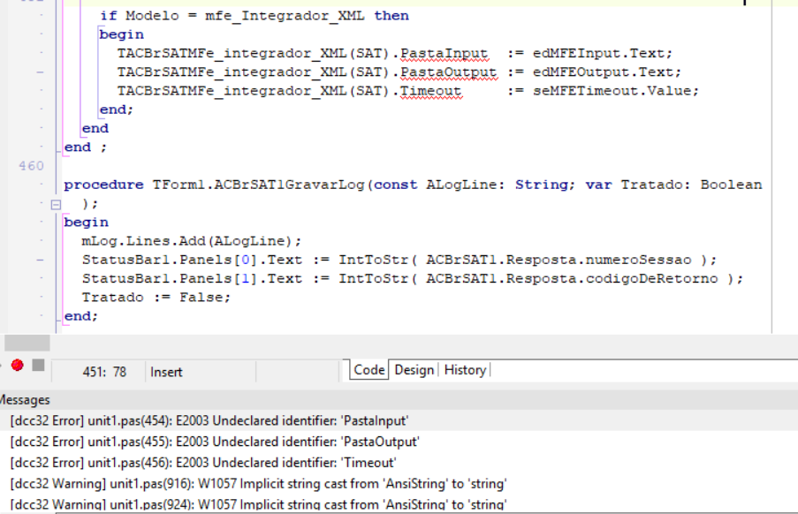
Task: Select the unit1.pas(924) implicit cast warning
Action: 399,504
